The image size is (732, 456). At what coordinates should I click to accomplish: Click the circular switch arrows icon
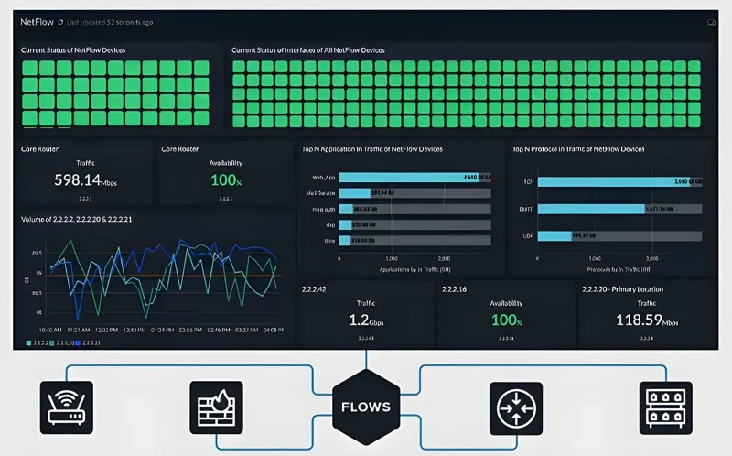coord(516,407)
